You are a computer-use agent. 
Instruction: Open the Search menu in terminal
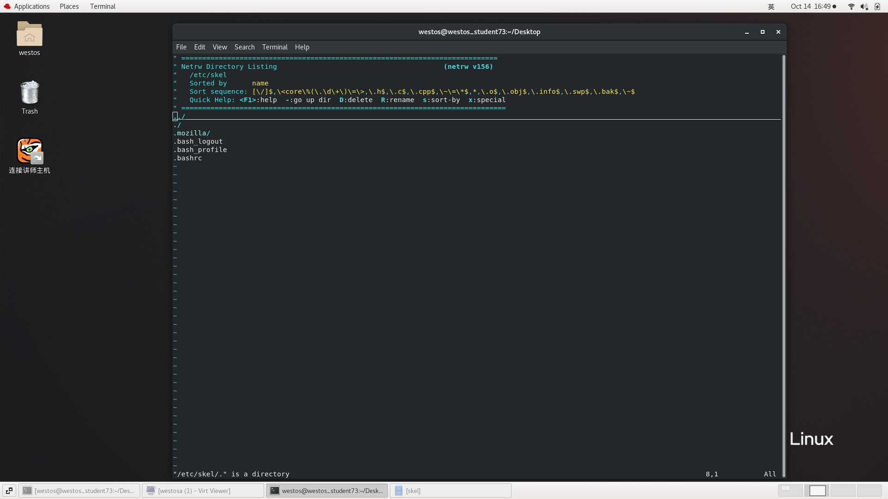[244, 47]
